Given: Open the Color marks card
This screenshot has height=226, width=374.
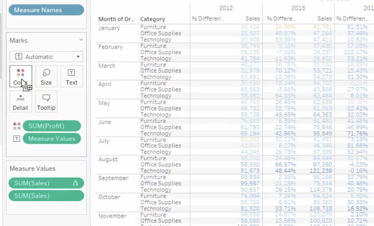Looking at the screenshot, I should click(x=21, y=76).
